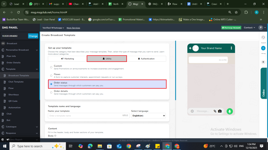Screen dimensions: 268x150
Task: Collapse the Template section in sidebar
Action: point(37,69)
